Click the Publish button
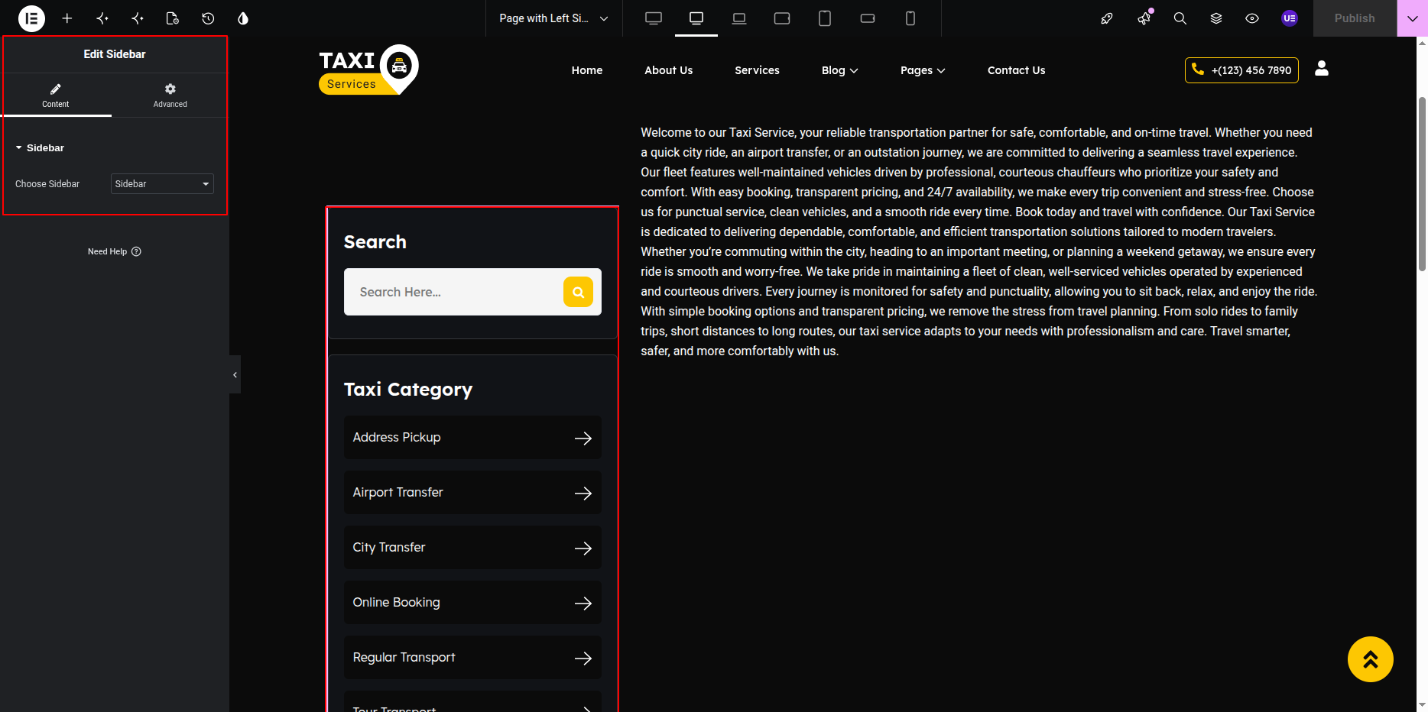1428x712 pixels. pyautogui.click(x=1355, y=18)
